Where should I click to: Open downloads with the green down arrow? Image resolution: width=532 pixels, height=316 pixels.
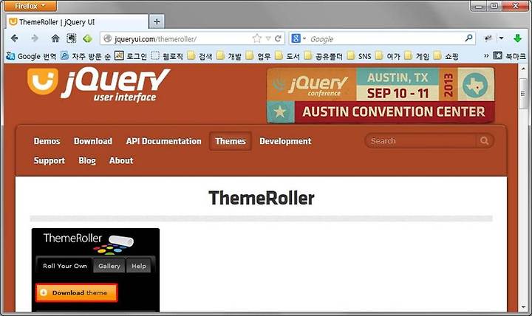pos(517,38)
